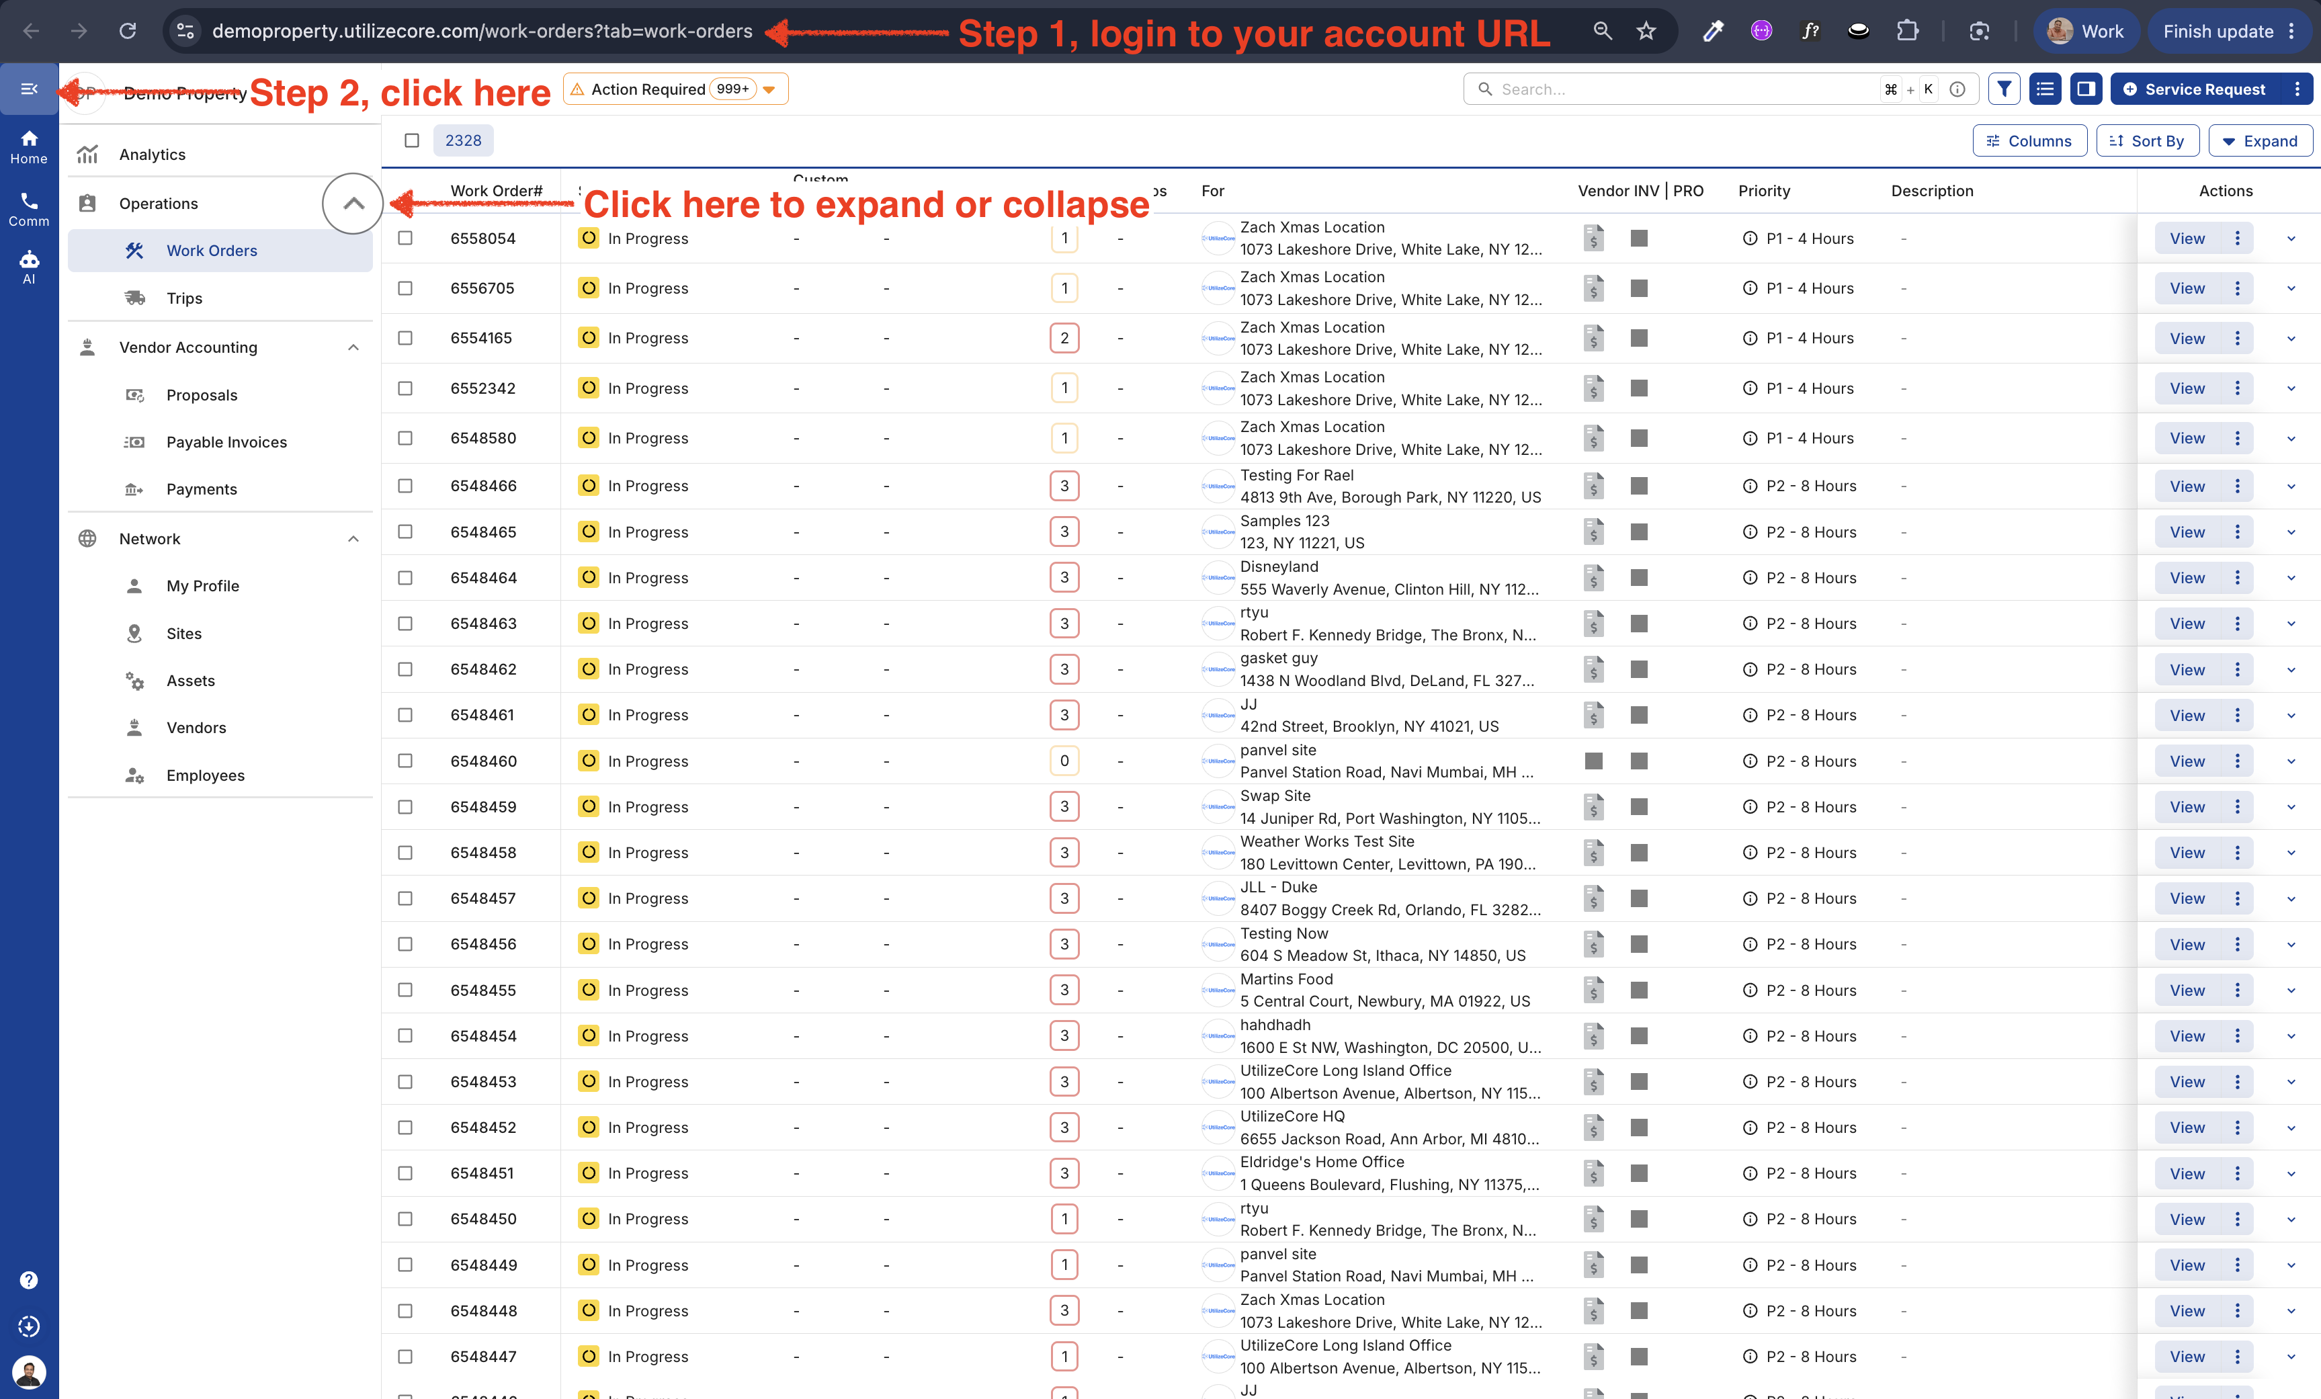View work order 6548462
2321x1399 pixels.
coord(2187,670)
